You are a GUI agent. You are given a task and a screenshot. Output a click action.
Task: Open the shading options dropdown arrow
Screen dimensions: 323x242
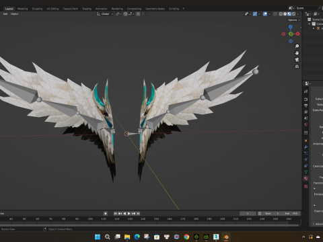(x=298, y=14)
